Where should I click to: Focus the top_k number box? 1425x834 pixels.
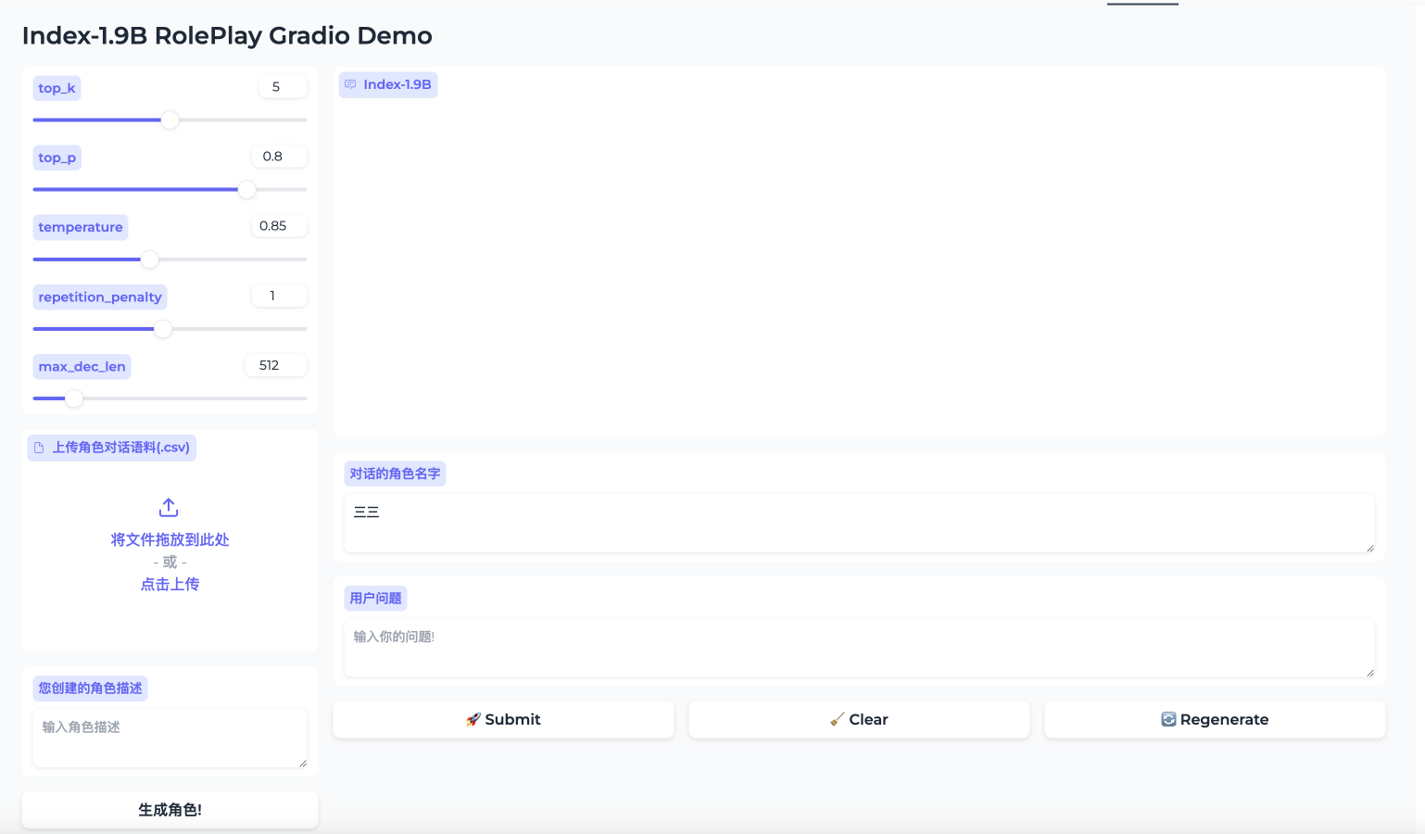click(x=282, y=87)
